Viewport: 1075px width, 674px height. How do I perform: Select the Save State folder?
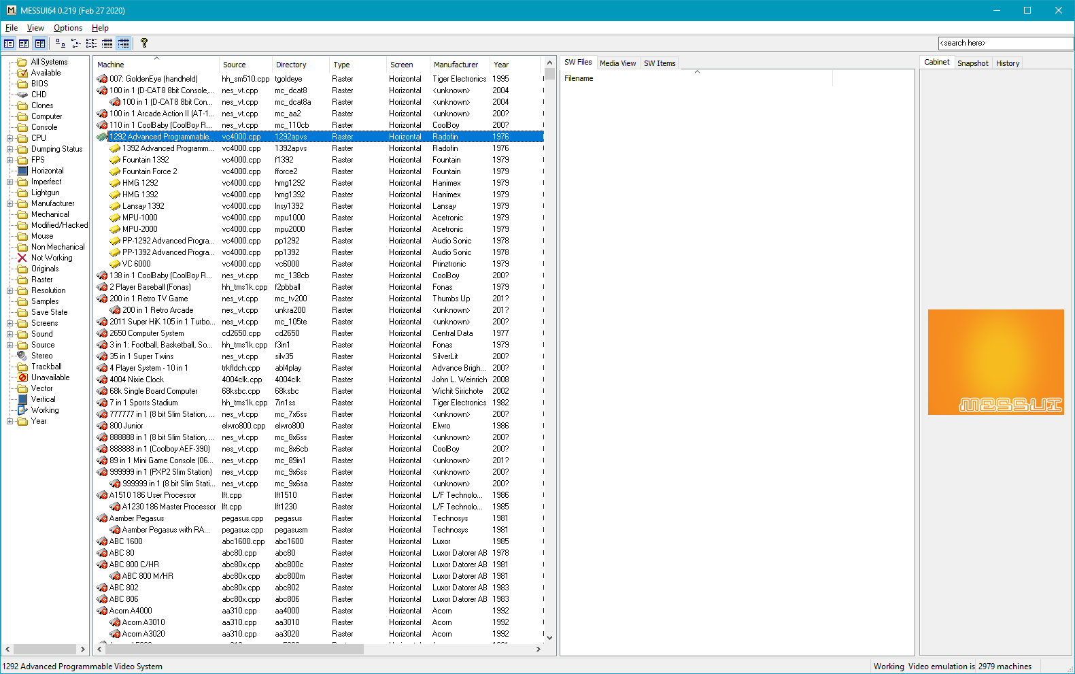[43, 312]
